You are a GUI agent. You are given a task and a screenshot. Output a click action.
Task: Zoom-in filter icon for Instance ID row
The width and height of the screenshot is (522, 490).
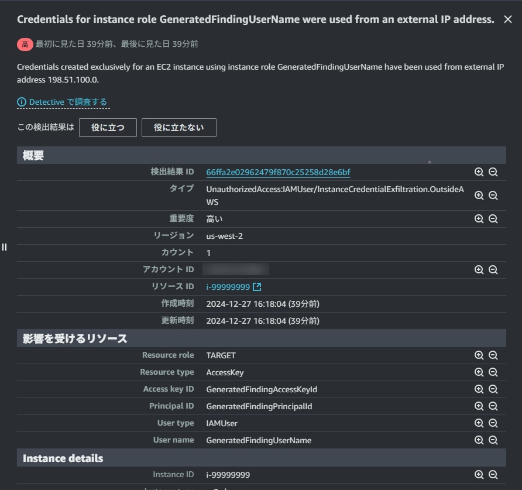(x=479, y=475)
